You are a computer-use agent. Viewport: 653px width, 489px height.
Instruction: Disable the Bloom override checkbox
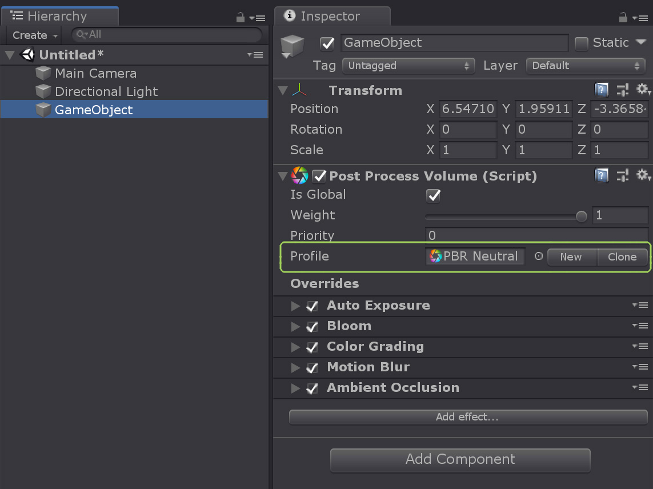[x=312, y=326]
